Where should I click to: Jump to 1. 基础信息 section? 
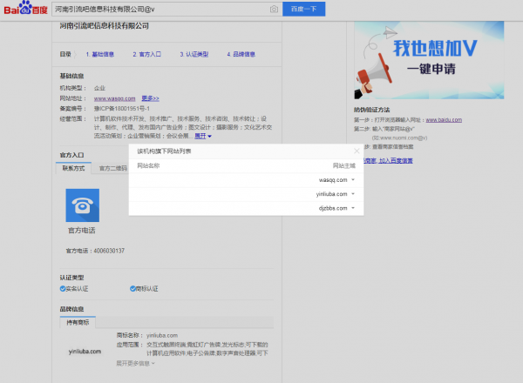(99, 54)
